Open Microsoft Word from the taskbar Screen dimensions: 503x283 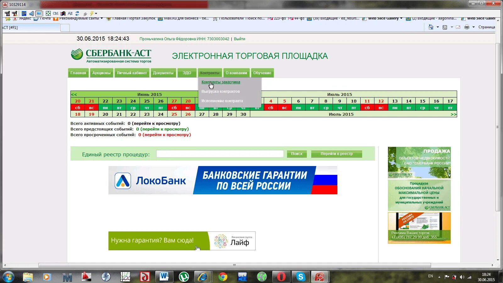164,277
